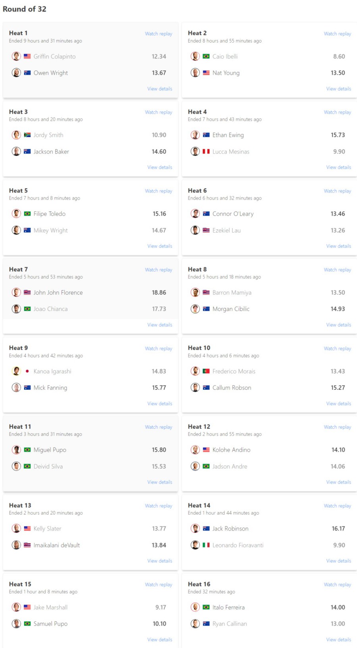Expand details for Heat 11
This screenshot has width=357, height=648.
(160, 482)
